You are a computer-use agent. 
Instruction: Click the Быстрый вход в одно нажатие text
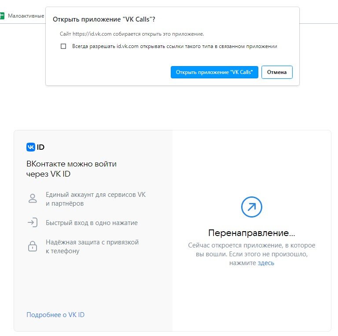pyautogui.click(x=92, y=223)
